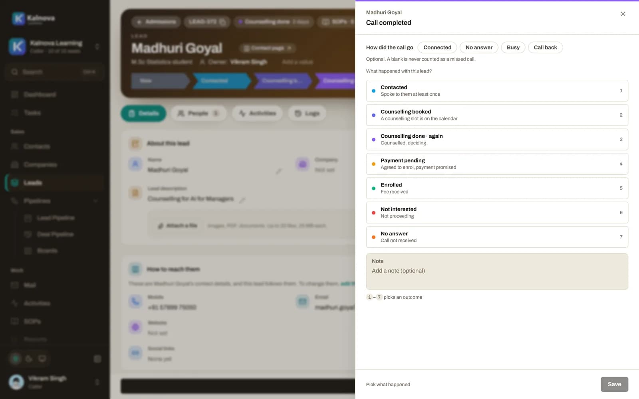This screenshot has width=639, height=399.
Task: Open the Activities tab
Action: (x=257, y=113)
